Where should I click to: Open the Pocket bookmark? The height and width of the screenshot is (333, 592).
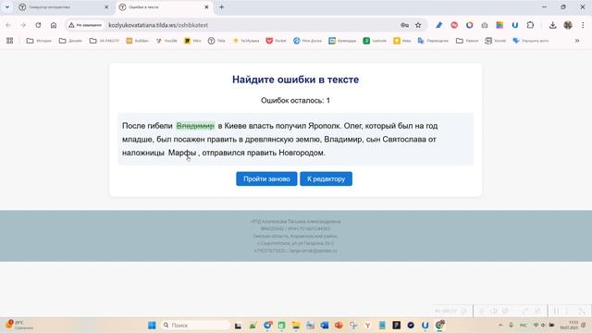(277, 41)
